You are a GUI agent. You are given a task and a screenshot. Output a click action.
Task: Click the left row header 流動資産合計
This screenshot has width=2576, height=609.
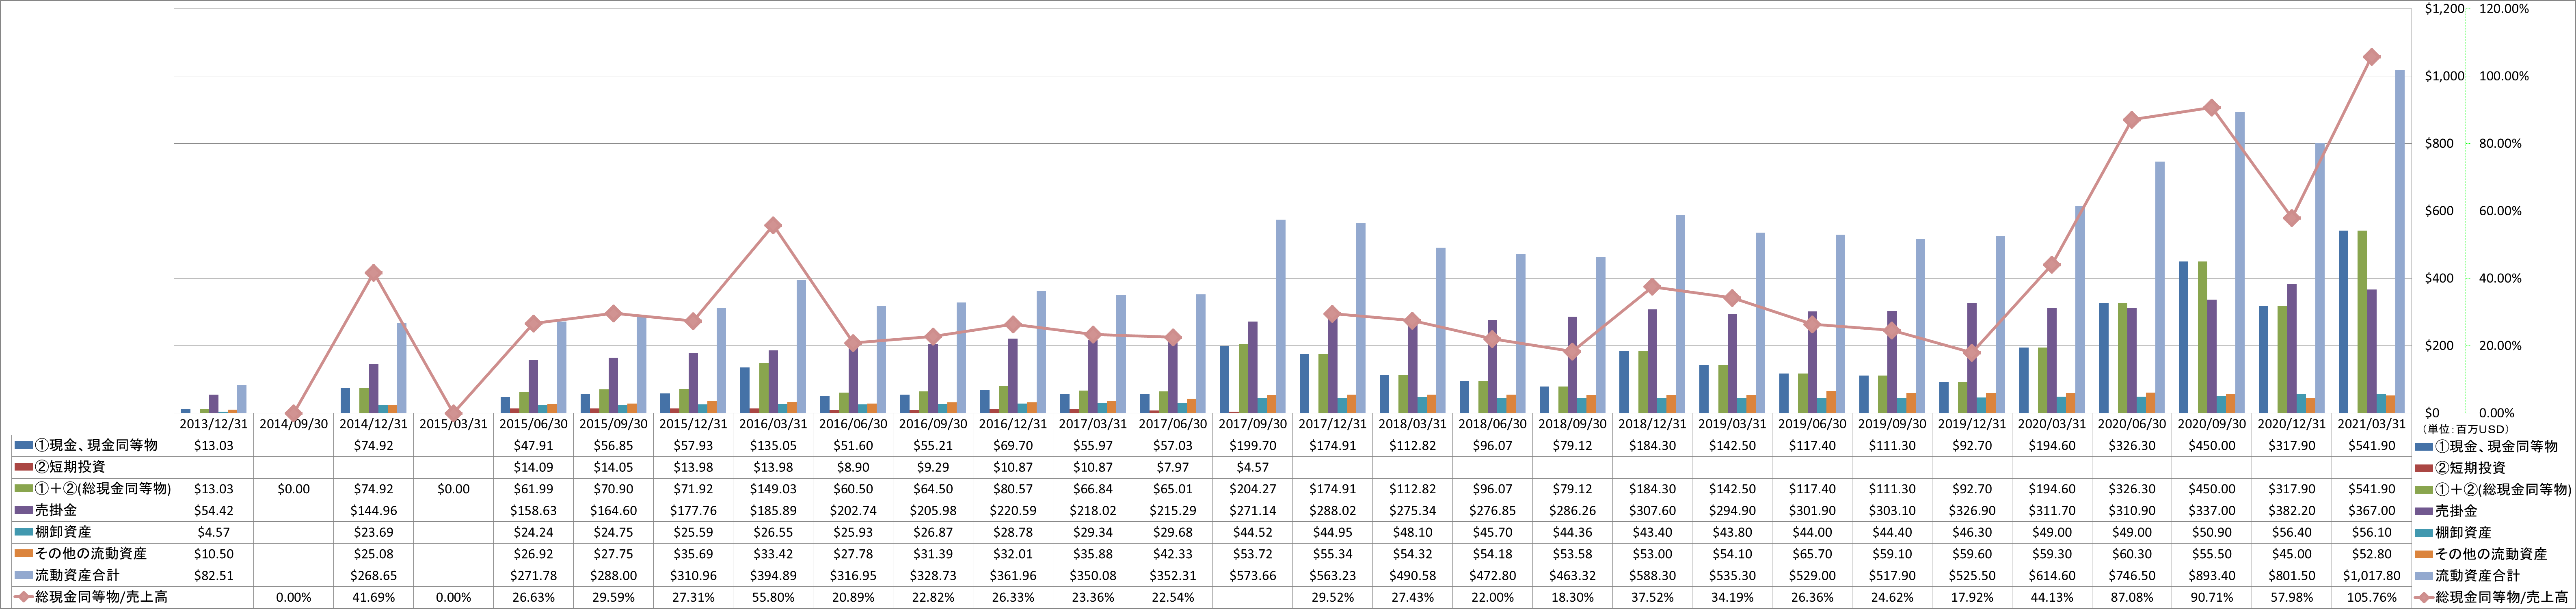coord(77,576)
